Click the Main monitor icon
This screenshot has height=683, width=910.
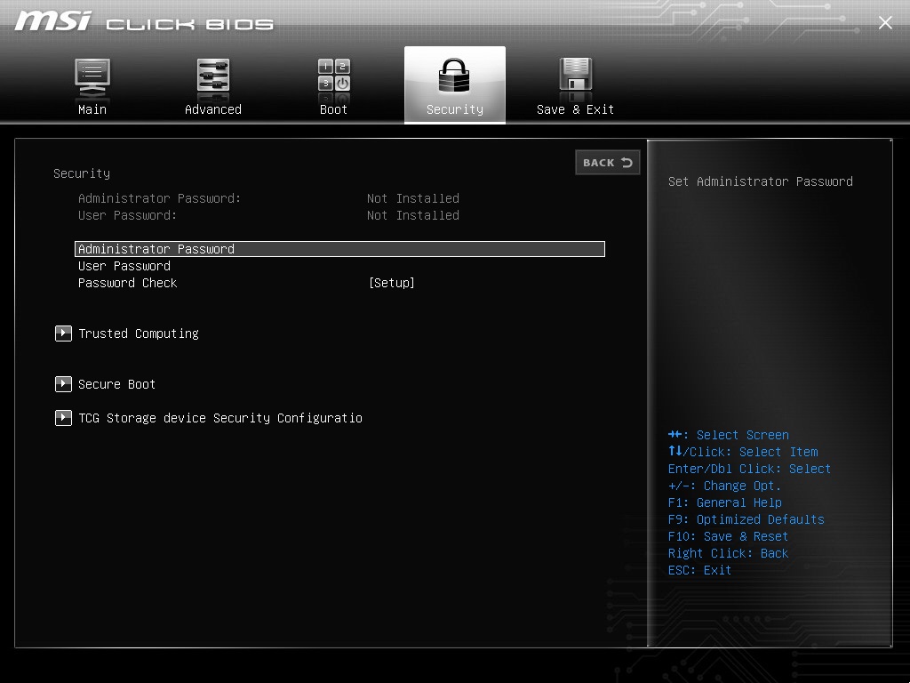click(x=92, y=76)
